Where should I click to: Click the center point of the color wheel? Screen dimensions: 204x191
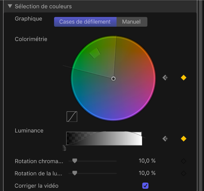point(113,79)
